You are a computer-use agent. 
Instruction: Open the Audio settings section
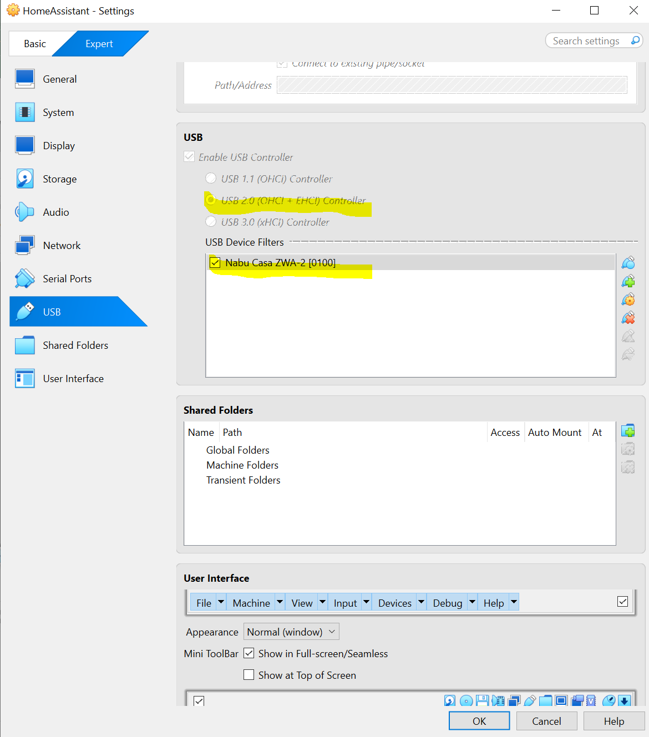click(x=56, y=212)
